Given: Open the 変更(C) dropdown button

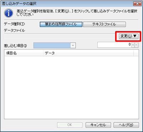Looking at the screenshot, I should [x=128, y=36].
